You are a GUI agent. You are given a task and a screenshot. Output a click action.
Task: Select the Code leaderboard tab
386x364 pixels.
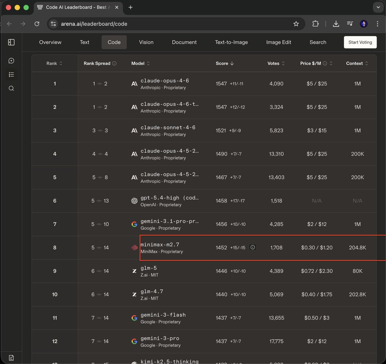[114, 42]
